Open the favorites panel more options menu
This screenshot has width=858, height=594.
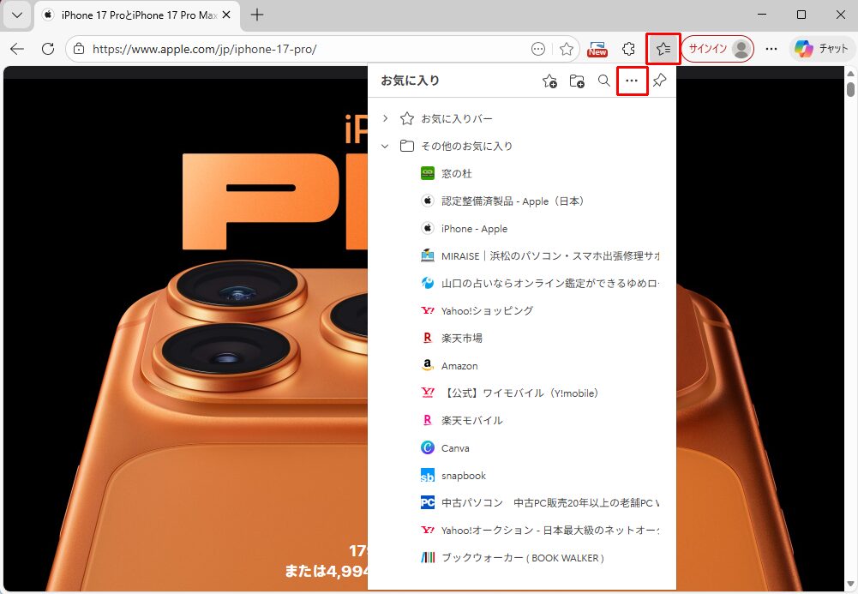click(x=632, y=81)
